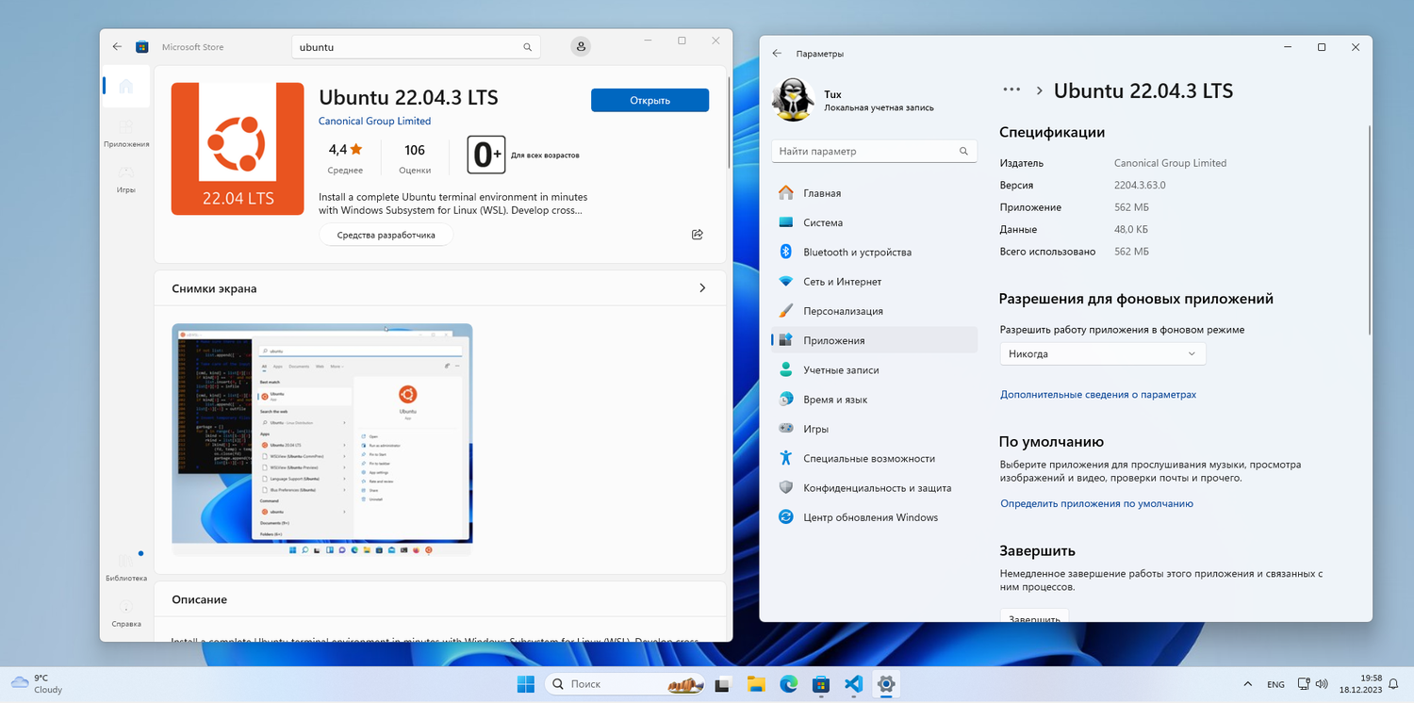Click the Store search field containing ubuntu
Screen dimensions: 1414x703
tap(416, 47)
